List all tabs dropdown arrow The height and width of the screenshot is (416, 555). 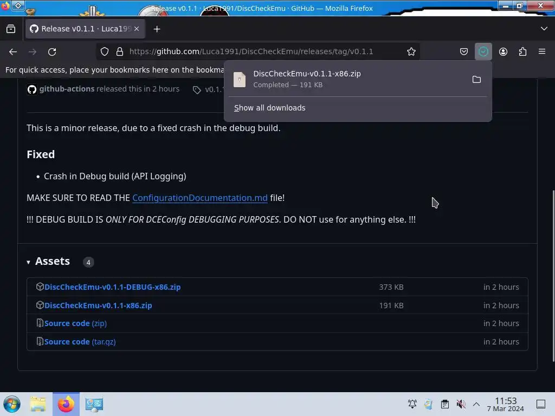click(544, 29)
